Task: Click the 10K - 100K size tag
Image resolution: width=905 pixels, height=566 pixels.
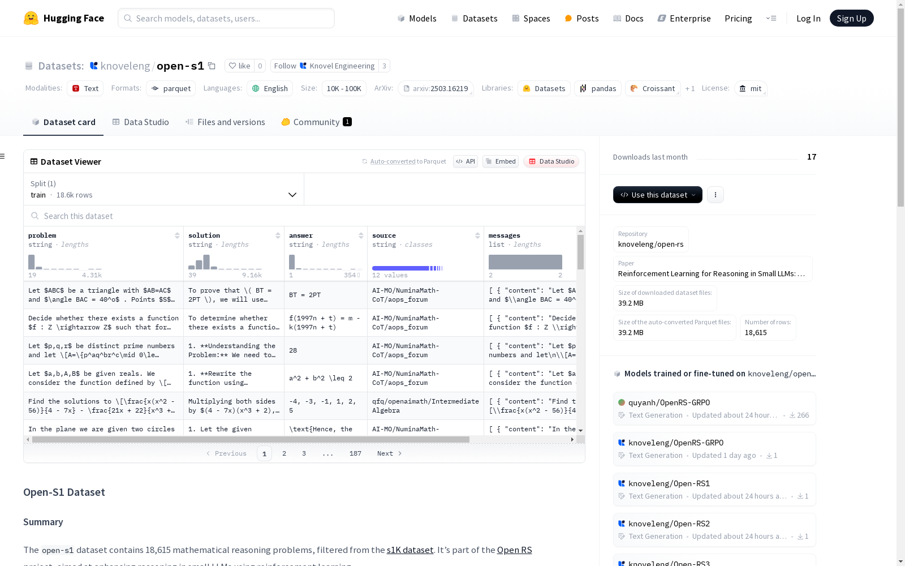Action: (344, 88)
